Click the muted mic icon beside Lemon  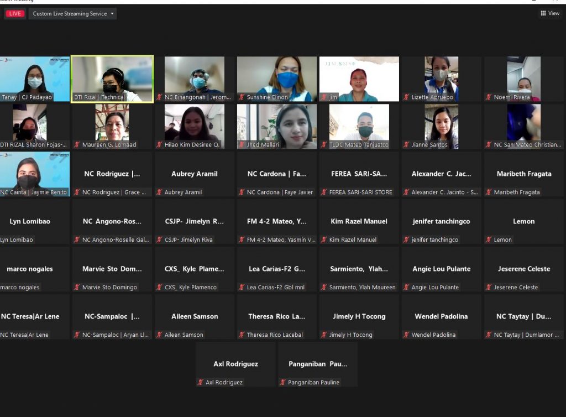click(x=489, y=240)
